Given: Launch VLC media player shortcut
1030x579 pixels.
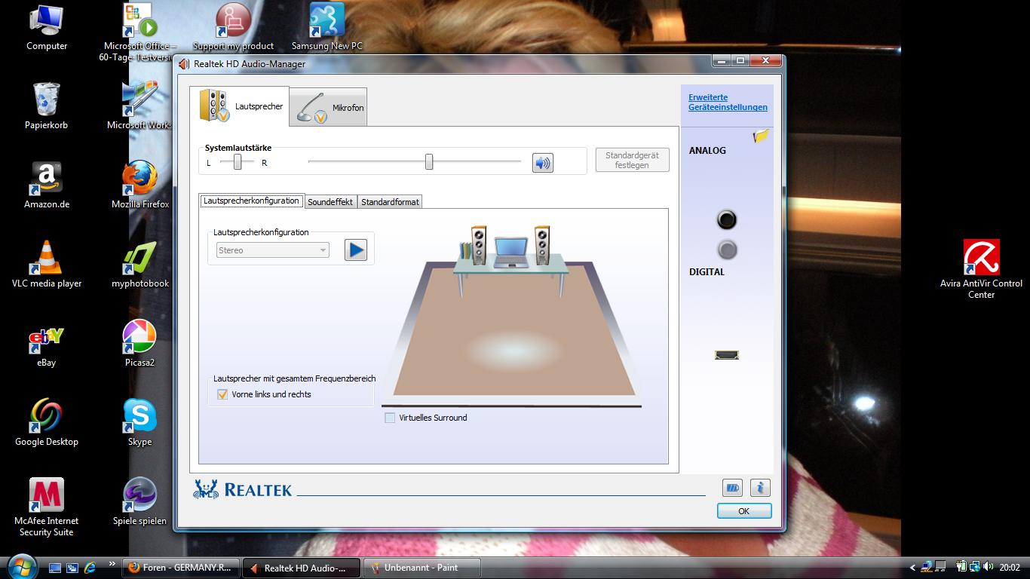Looking at the screenshot, I should tap(47, 265).
